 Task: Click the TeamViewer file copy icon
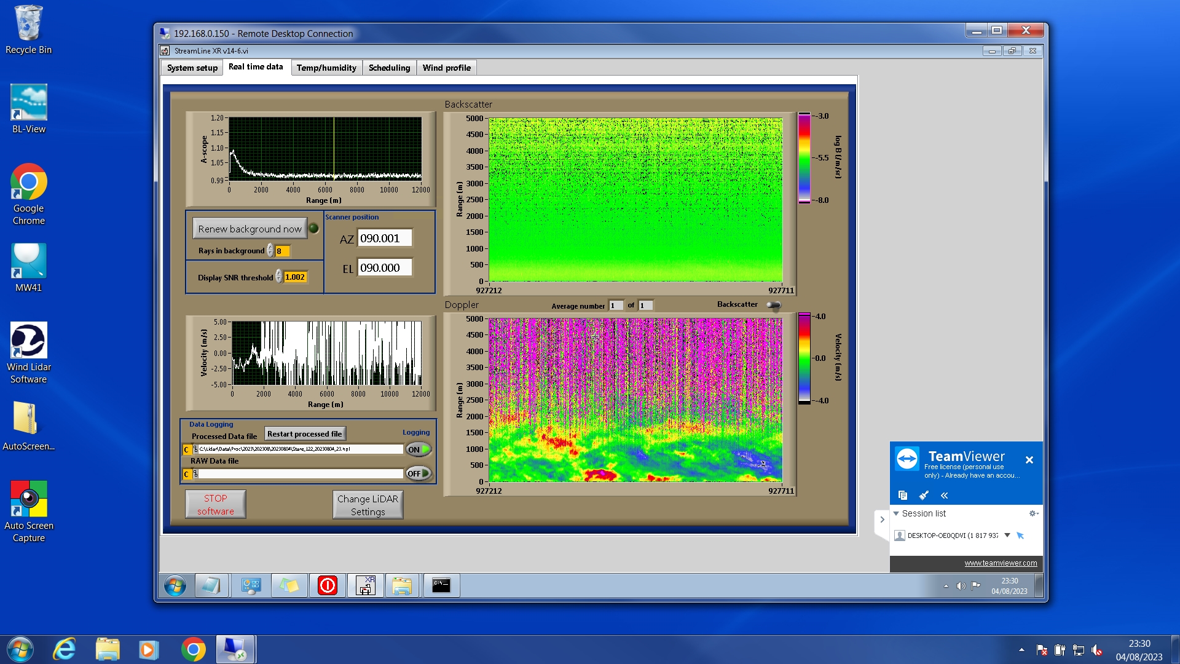(x=902, y=495)
